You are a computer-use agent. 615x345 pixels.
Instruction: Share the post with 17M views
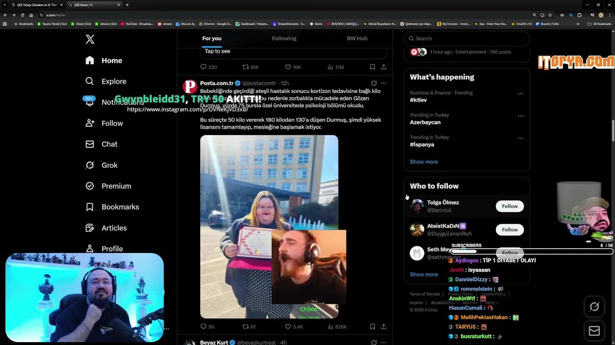(x=383, y=67)
